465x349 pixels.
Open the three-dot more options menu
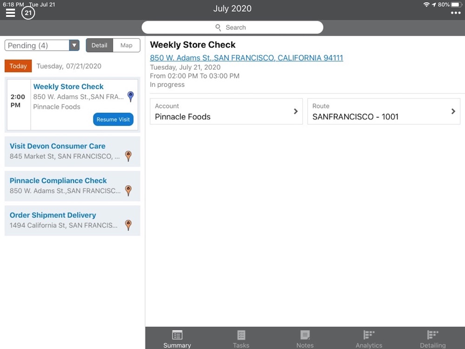[456, 13]
